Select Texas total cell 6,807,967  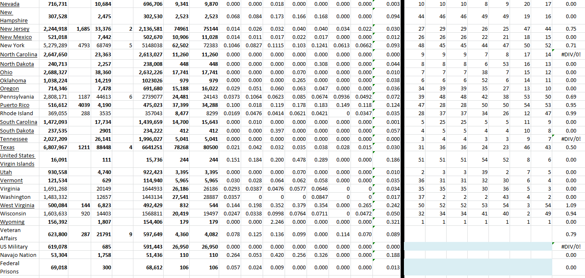(x=56, y=147)
